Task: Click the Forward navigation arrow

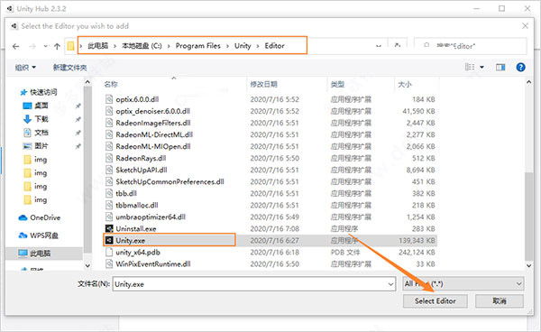Action: 32,46
